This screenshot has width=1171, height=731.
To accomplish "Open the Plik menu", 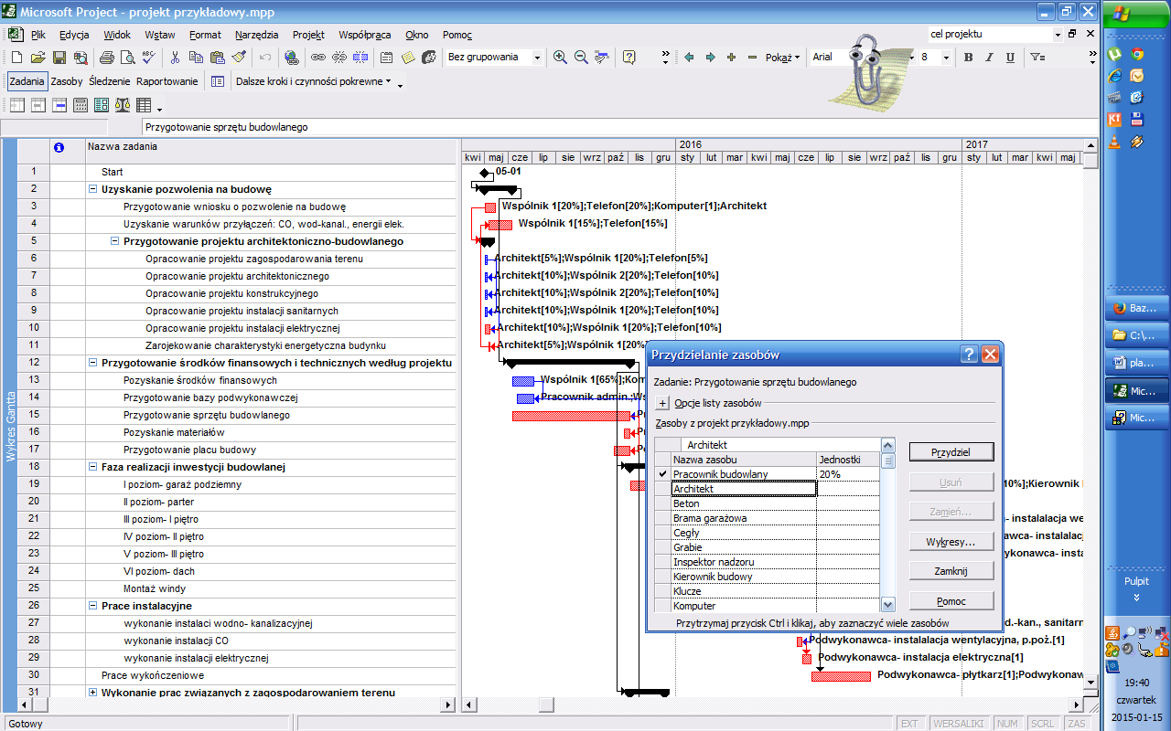I will click(38, 35).
